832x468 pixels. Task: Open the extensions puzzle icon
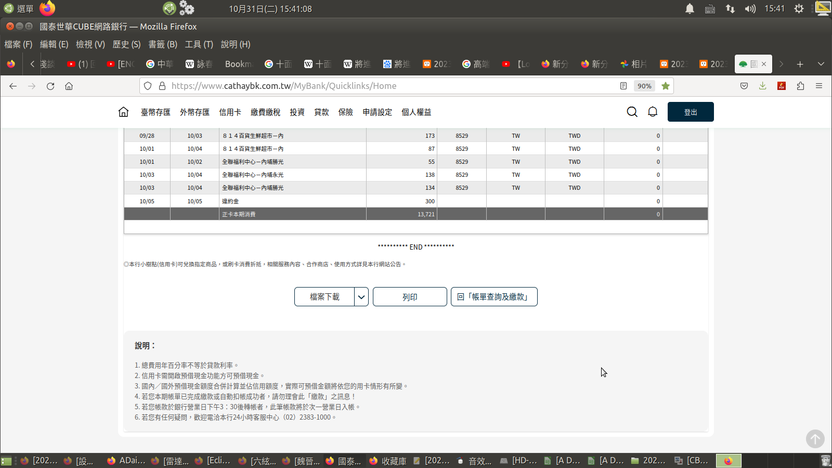pyautogui.click(x=800, y=86)
